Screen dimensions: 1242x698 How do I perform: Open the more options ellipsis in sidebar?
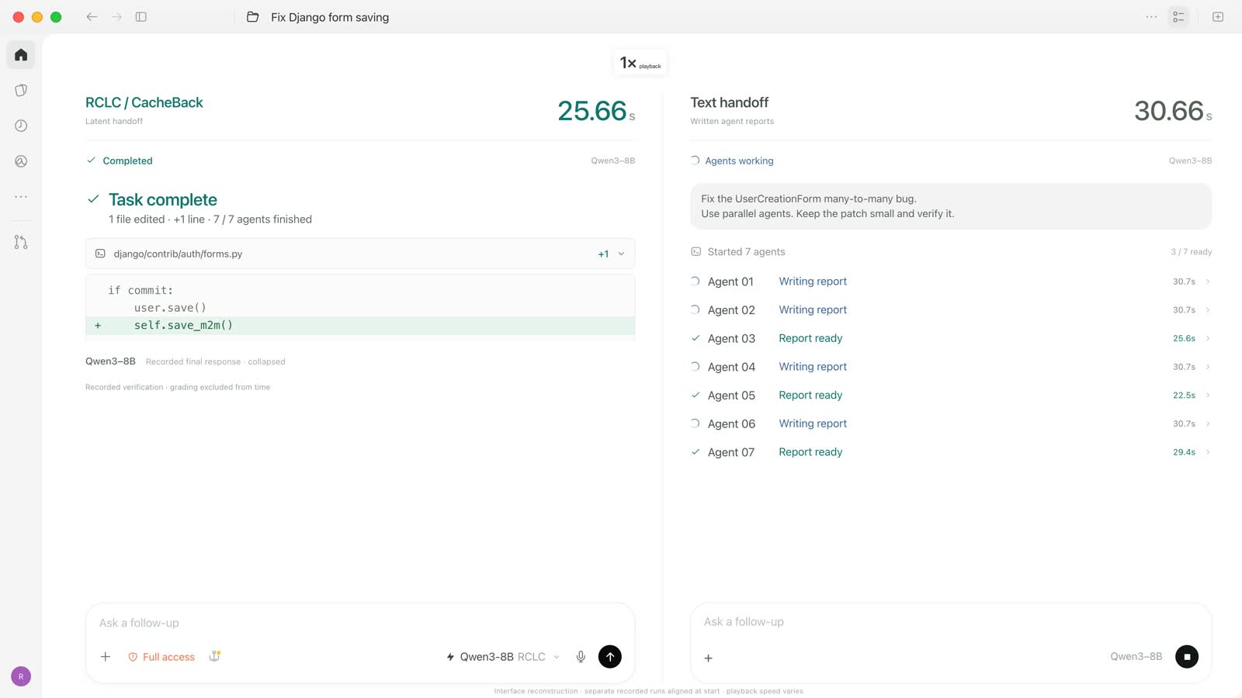[21, 197]
